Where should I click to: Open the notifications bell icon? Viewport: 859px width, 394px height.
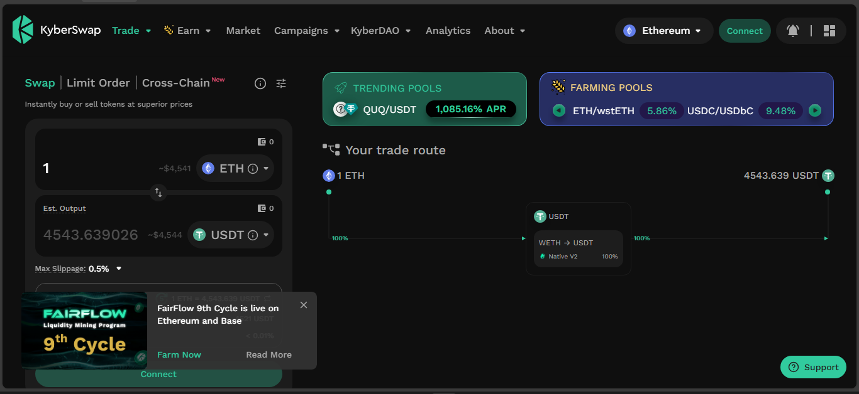793,31
